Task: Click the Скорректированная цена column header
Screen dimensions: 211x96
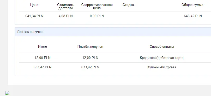Action: [97, 7]
